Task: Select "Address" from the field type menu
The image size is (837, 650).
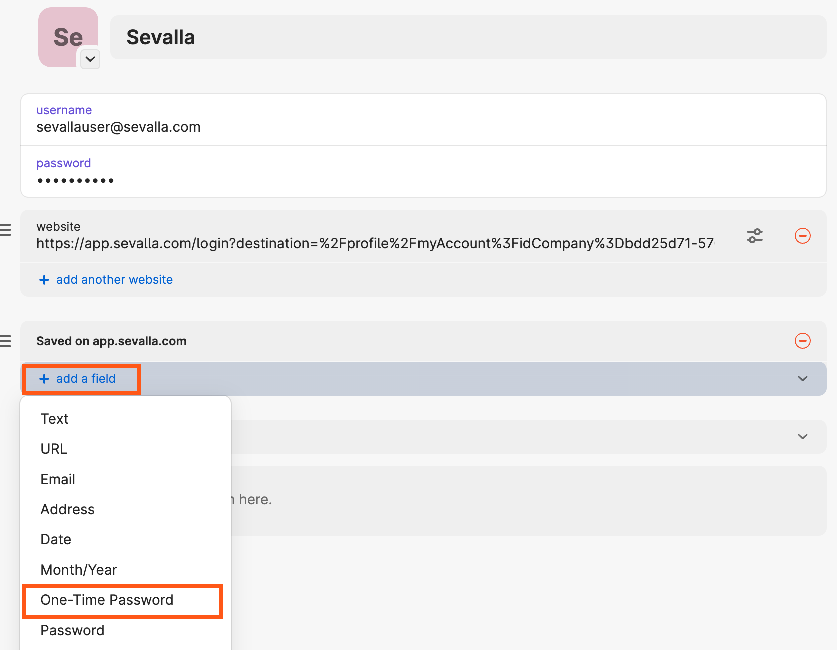Action: tap(67, 509)
